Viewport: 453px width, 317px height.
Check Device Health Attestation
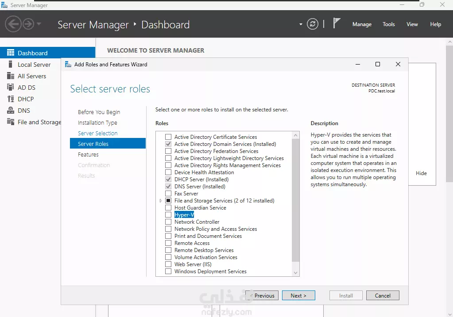(x=168, y=172)
